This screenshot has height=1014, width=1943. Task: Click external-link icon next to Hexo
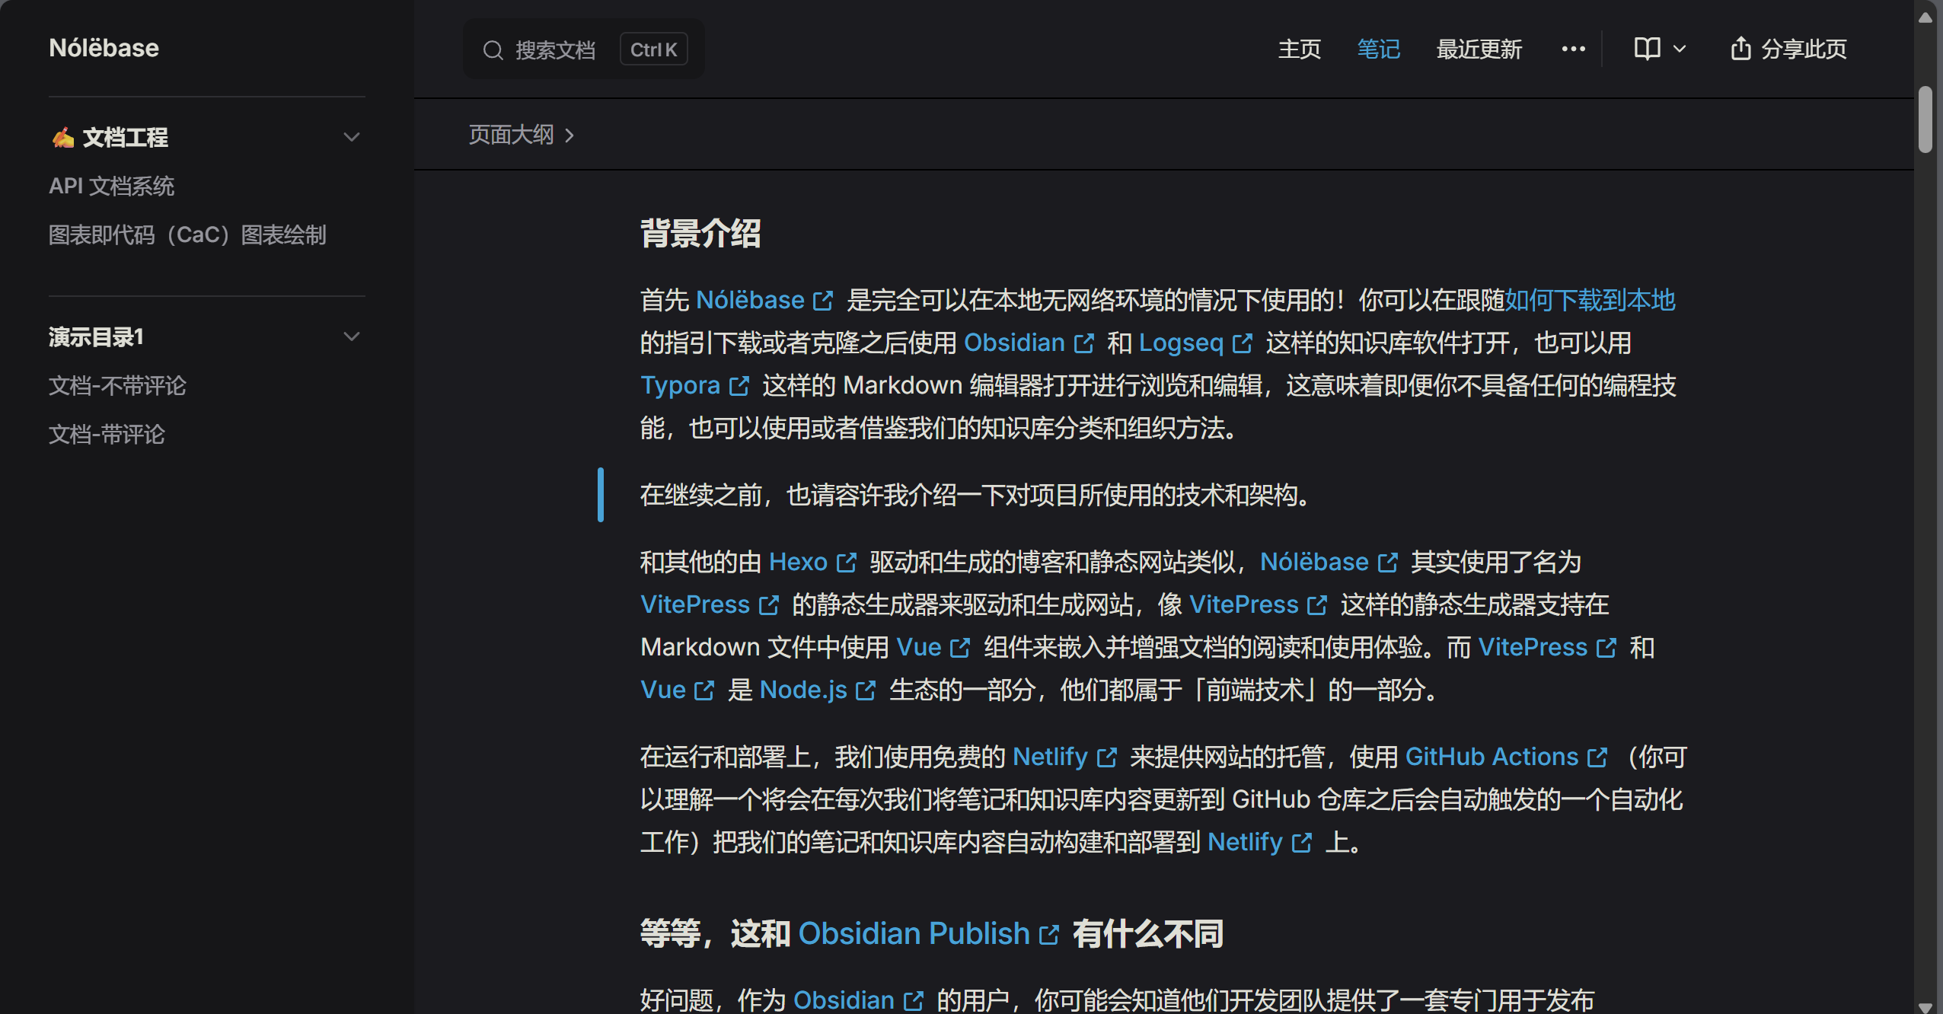tap(846, 563)
